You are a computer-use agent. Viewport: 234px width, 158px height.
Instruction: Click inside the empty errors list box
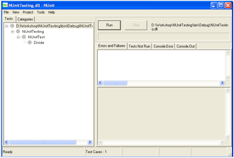click(161, 65)
